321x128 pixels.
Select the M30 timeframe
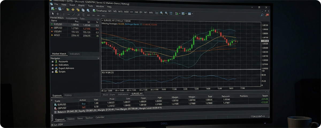(126, 12)
